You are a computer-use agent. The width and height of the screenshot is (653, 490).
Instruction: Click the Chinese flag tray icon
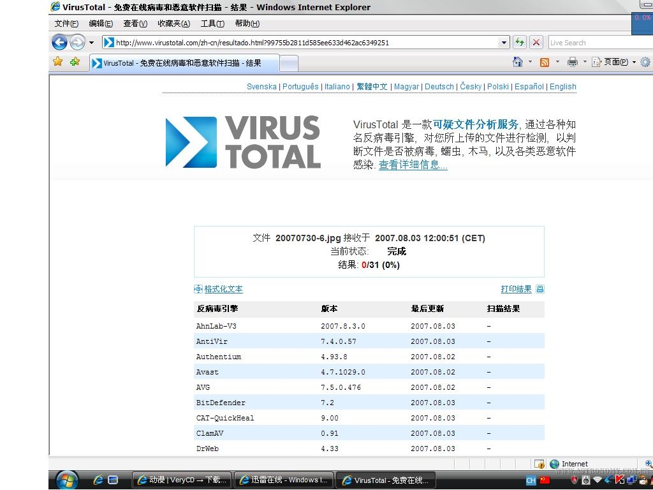pos(545,480)
